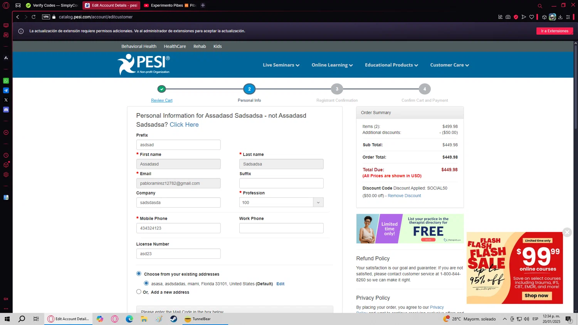Click the Suffix input field
Viewport: 578px width, 325px height.
(x=281, y=183)
